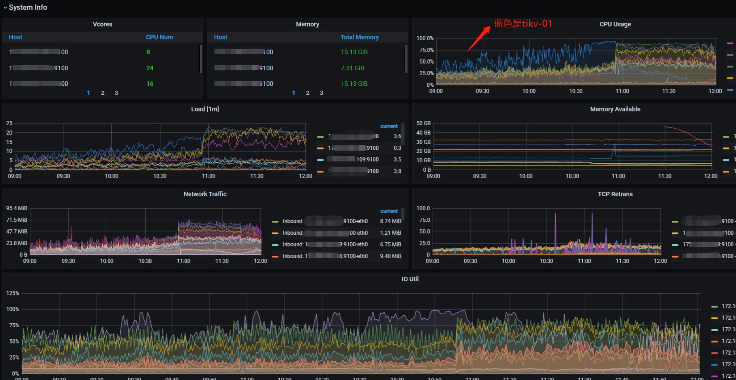Viewport: 736px width, 380px height.
Task: Go to page 2 of Vcores table
Action: 102,93
